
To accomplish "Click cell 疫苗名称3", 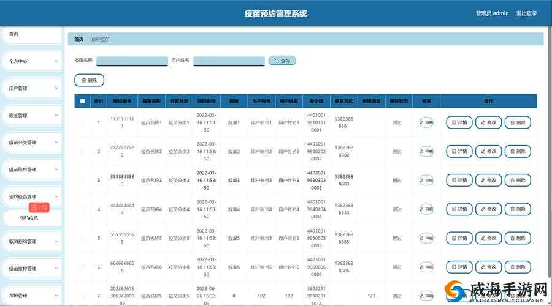I will pos(151,180).
